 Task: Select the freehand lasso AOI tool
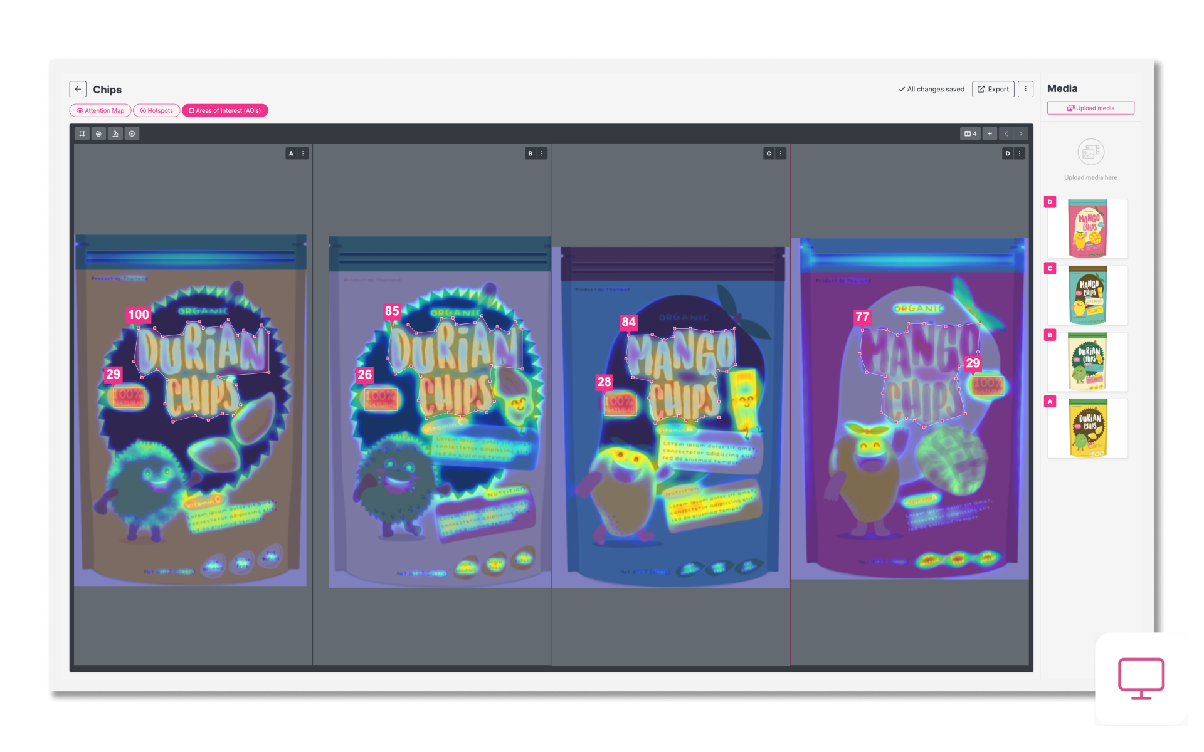(x=98, y=133)
